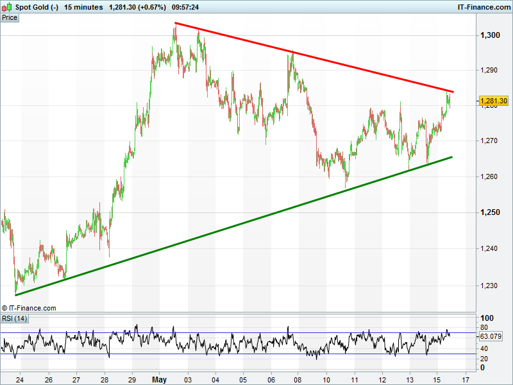Click the green ascending support trendline
Viewport: 513px width, 385px height.
click(x=234, y=227)
